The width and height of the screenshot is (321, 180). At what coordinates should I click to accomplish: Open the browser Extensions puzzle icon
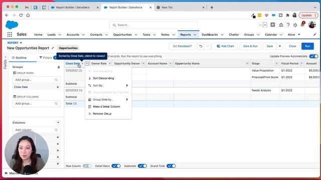coord(287,15)
